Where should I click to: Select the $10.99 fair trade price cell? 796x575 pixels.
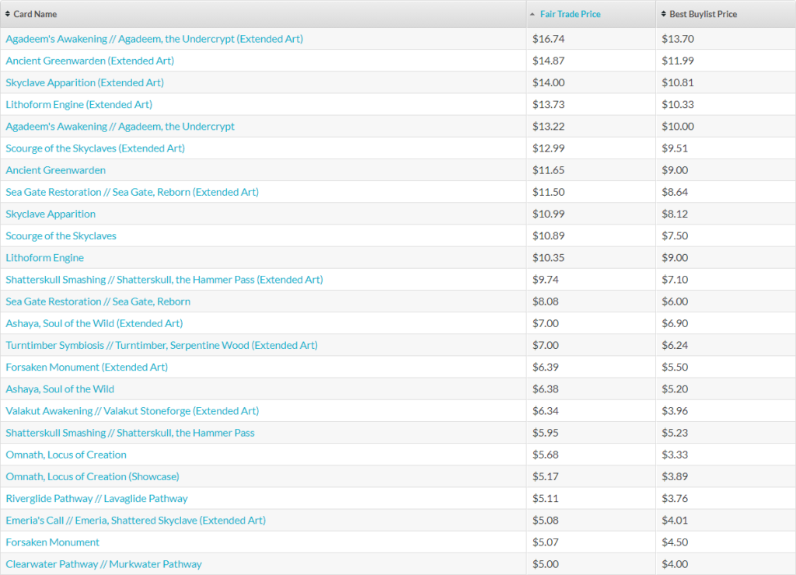[x=591, y=213]
